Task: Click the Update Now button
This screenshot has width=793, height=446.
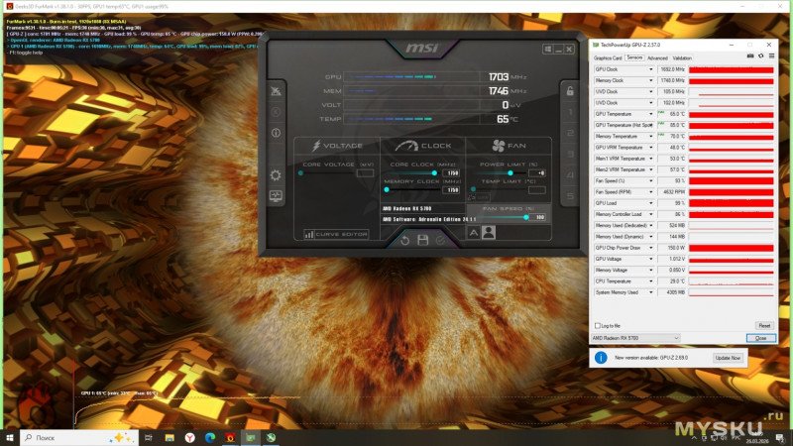Action: point(728,357)
